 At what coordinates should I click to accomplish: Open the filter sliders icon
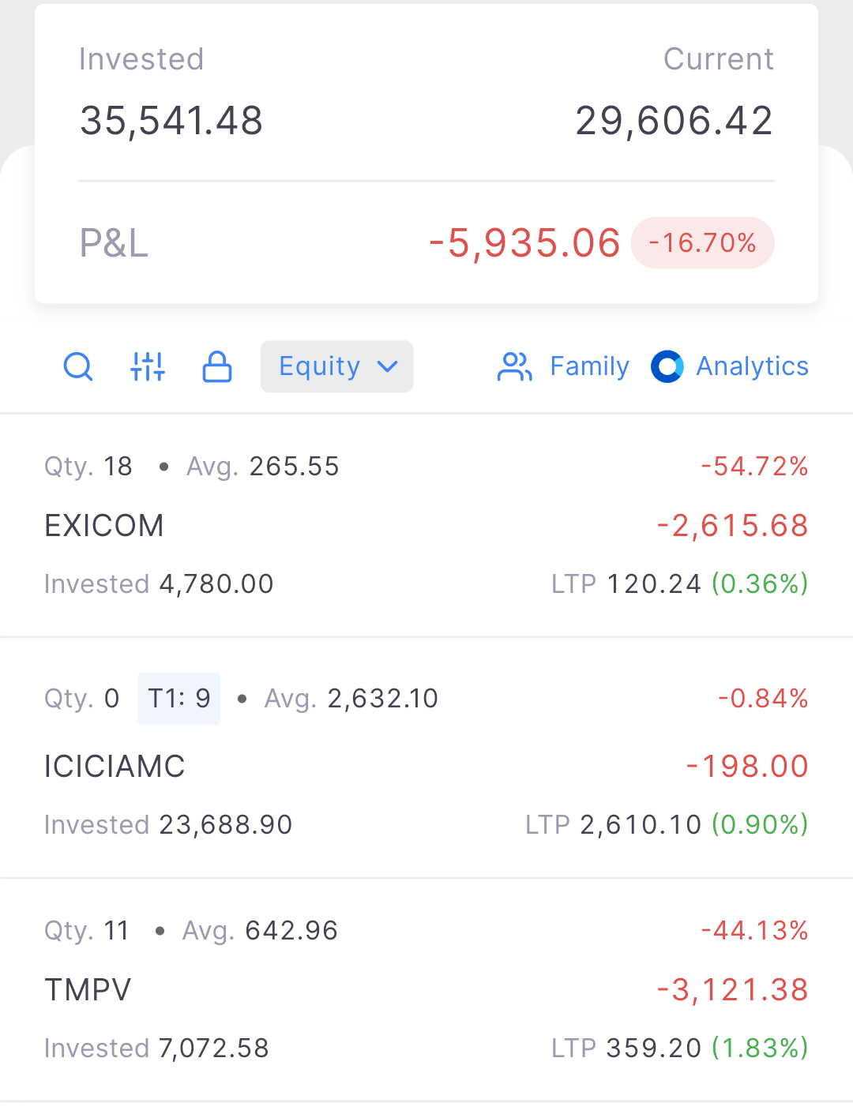click(x=148, y=366)
